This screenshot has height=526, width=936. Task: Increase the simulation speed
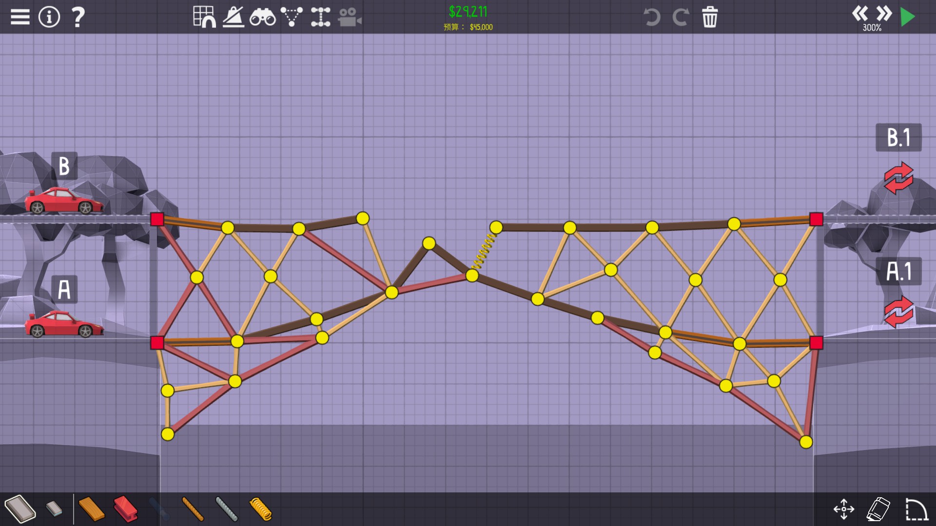884,13
